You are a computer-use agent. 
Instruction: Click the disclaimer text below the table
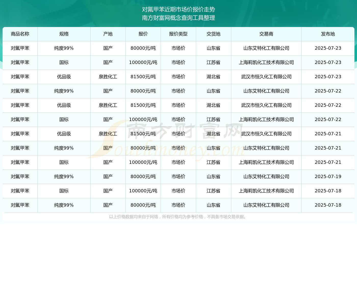(178, 217)
